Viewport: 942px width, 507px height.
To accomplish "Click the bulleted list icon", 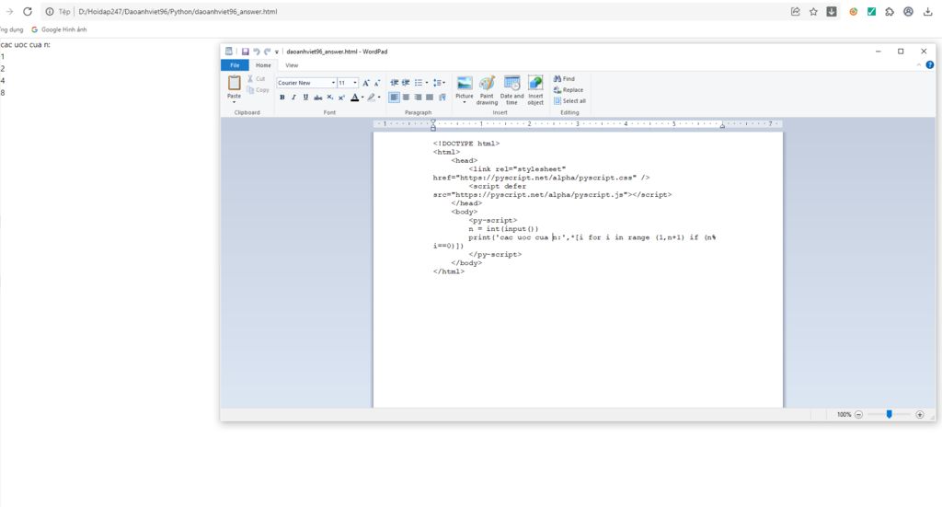I will click(419, 83).
